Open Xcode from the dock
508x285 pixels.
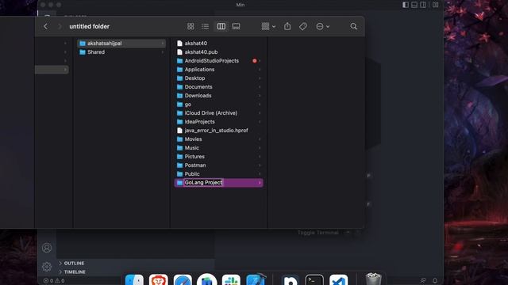coord(256,279)
